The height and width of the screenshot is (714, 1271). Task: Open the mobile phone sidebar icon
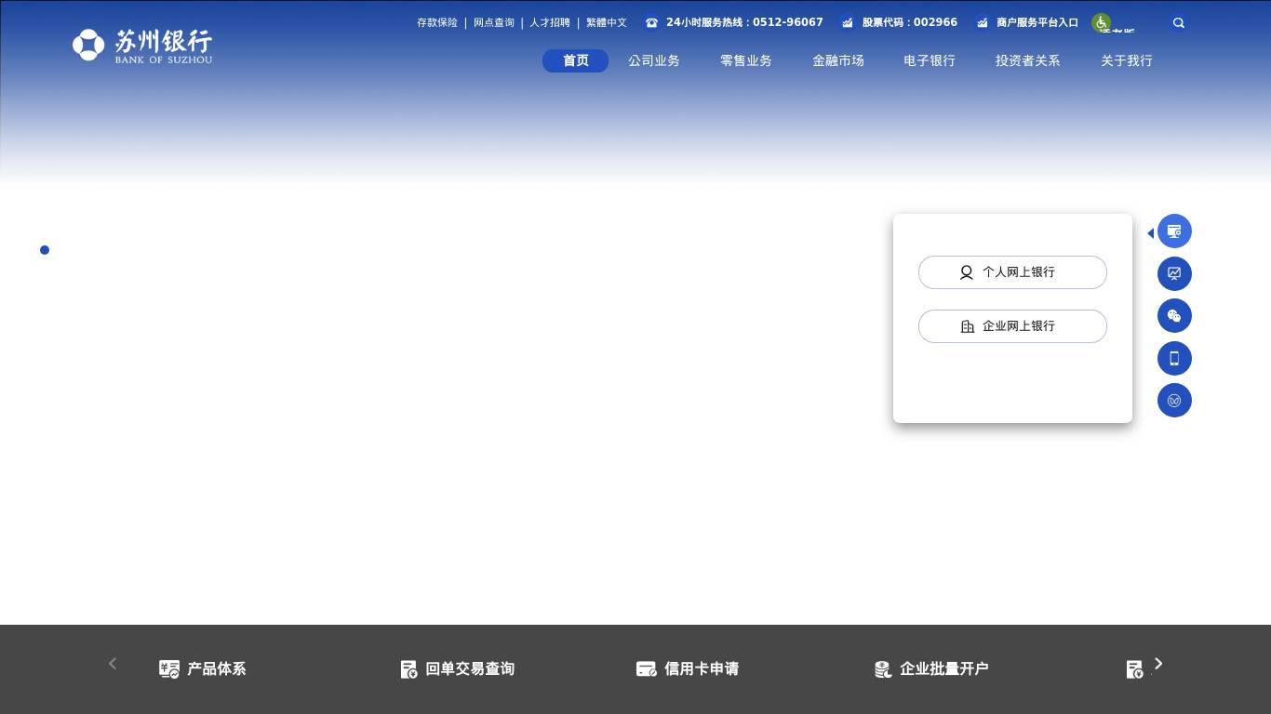pos(1174,359)
